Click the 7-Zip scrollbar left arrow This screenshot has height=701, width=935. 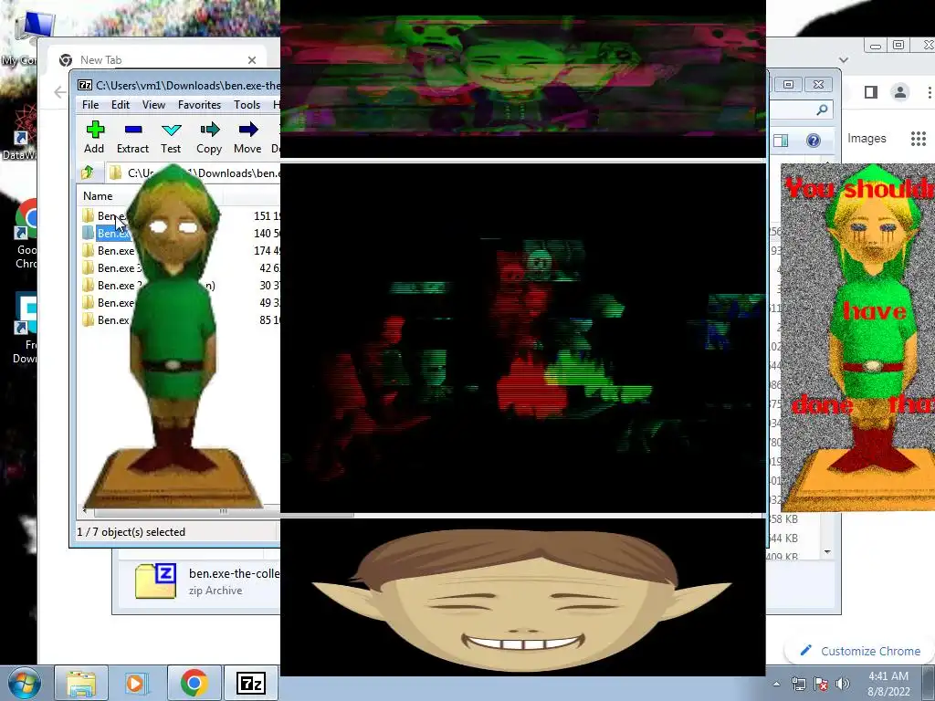[x=85, y=511]
